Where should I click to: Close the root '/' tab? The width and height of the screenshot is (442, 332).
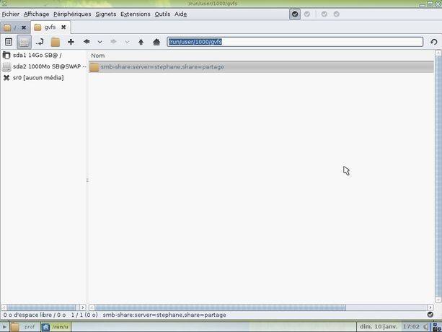[24, 27]
